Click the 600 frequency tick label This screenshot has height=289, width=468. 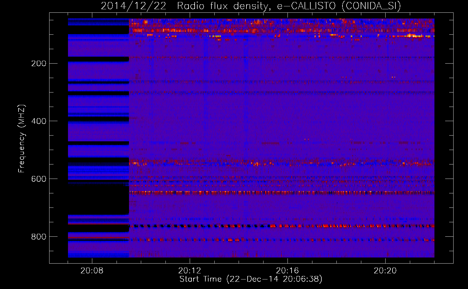click(39, 179)
